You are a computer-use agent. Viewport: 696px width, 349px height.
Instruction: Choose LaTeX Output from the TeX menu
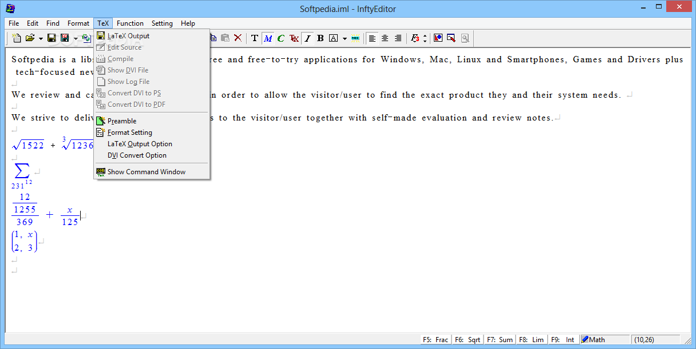coord(152,36)
